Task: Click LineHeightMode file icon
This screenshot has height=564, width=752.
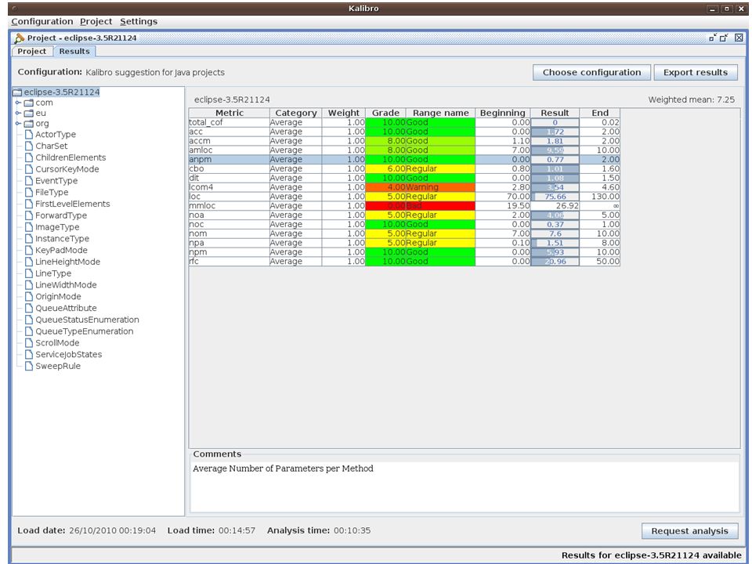Action: tap(29, 262)
